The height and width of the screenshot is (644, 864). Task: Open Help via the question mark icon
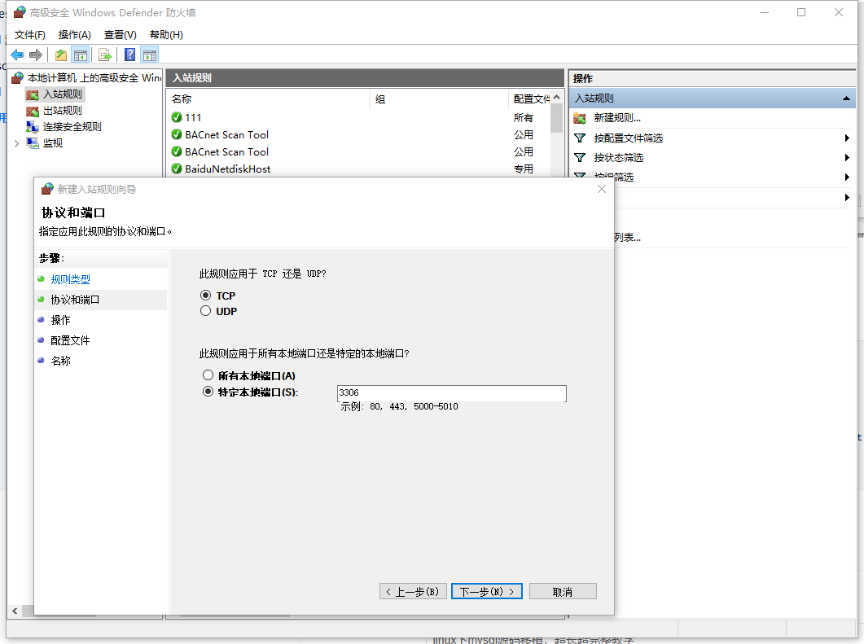(130, 55)
